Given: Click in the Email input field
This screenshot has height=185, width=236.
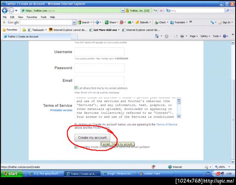Looking at the screenshot, I should coord(100,80).
